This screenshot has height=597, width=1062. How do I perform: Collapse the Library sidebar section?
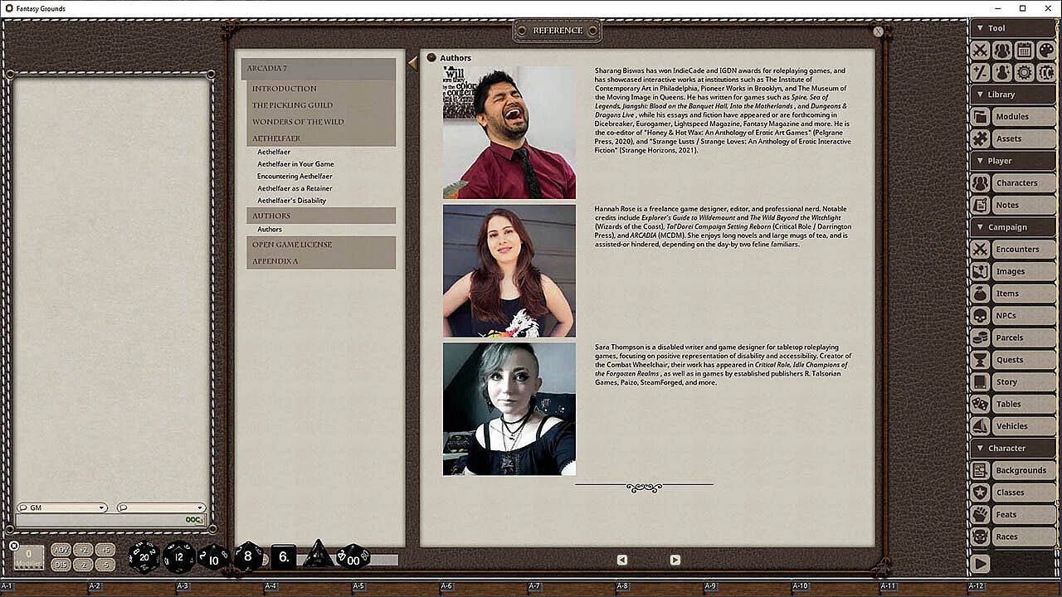point(1013,95)
